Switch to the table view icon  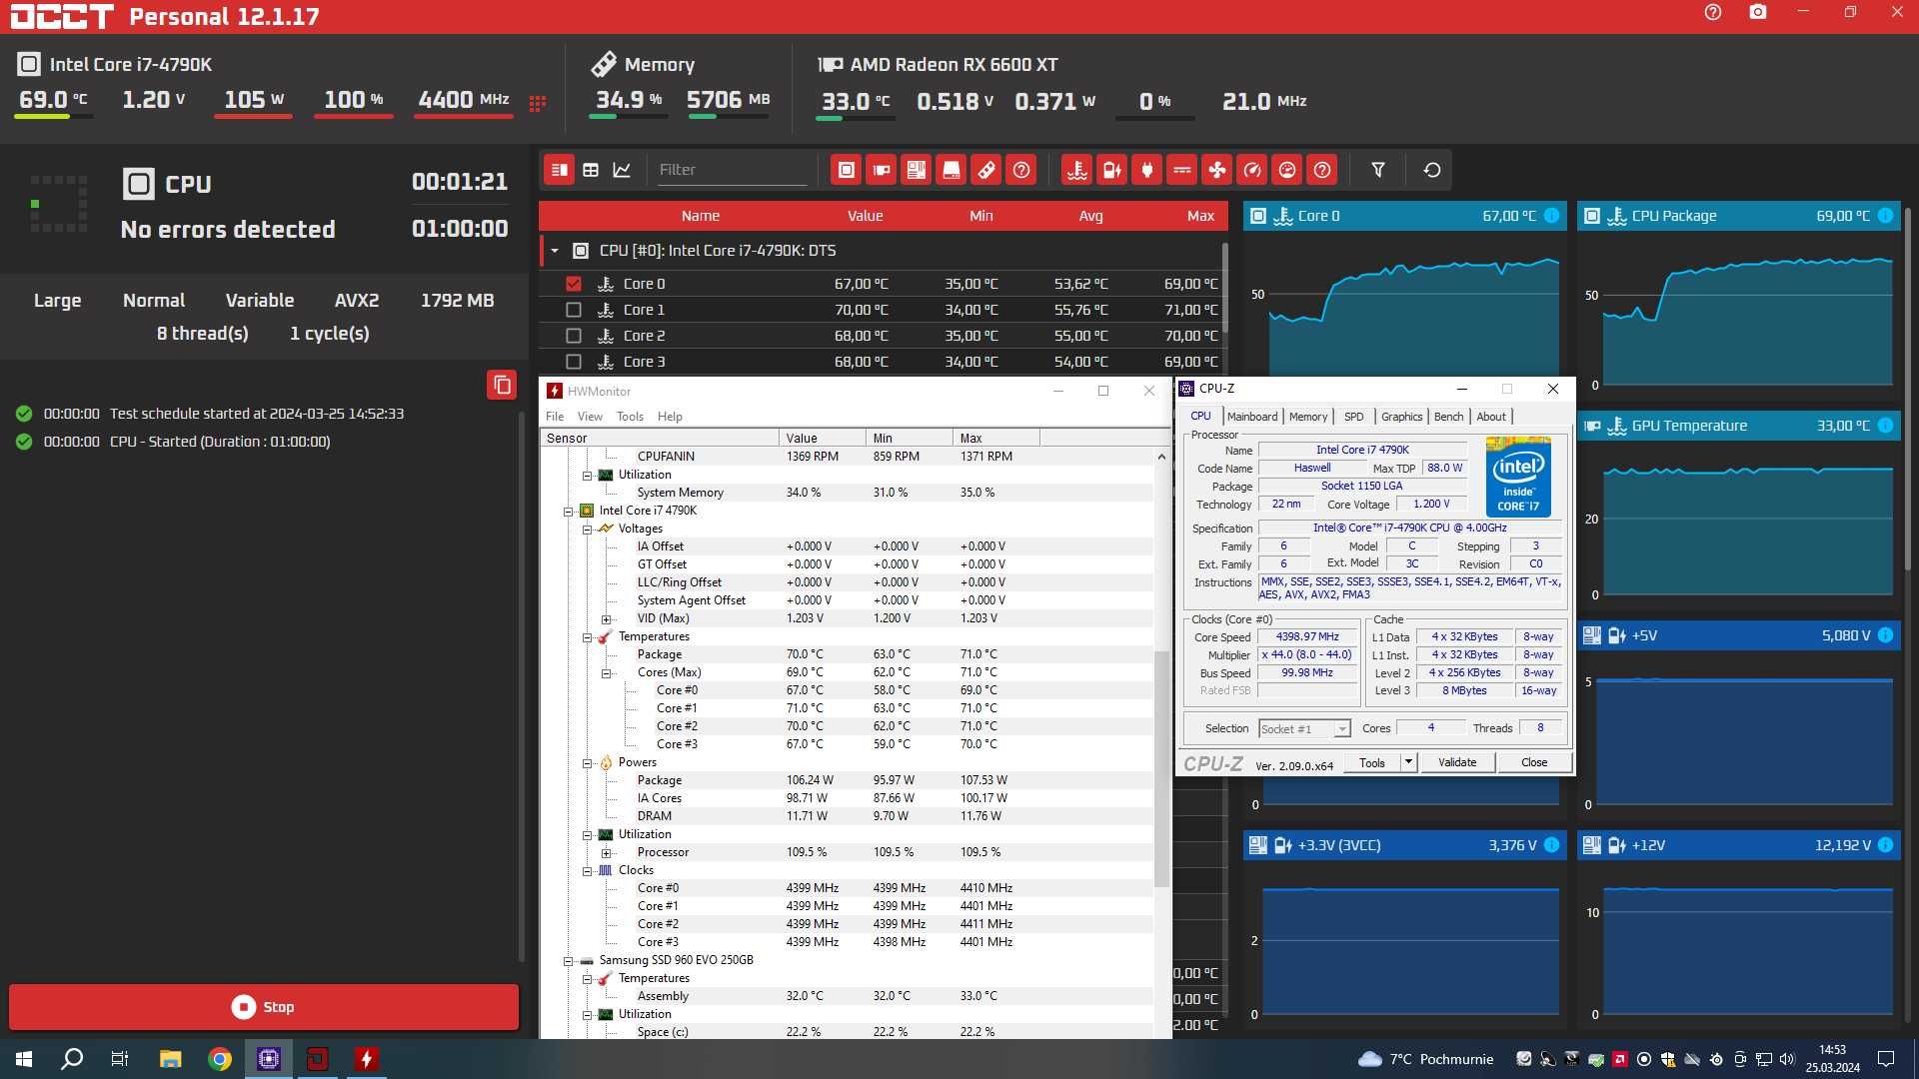coord(591,170)
